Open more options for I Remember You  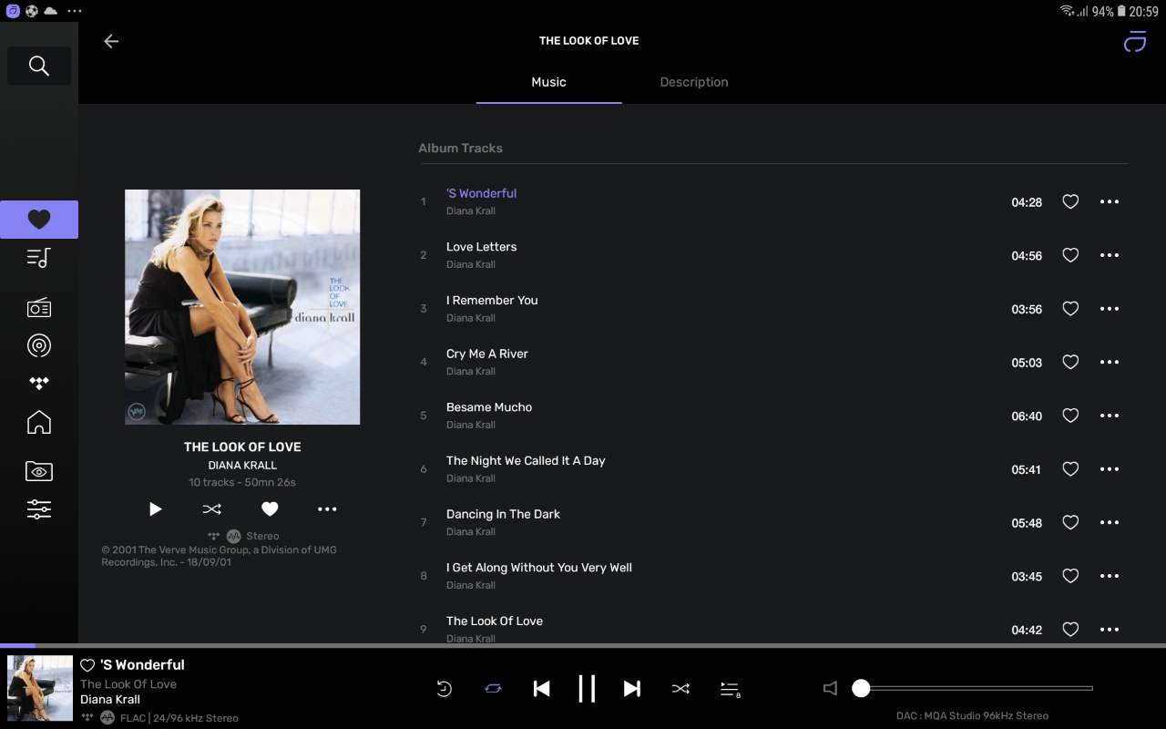(x=1110, y=309)
